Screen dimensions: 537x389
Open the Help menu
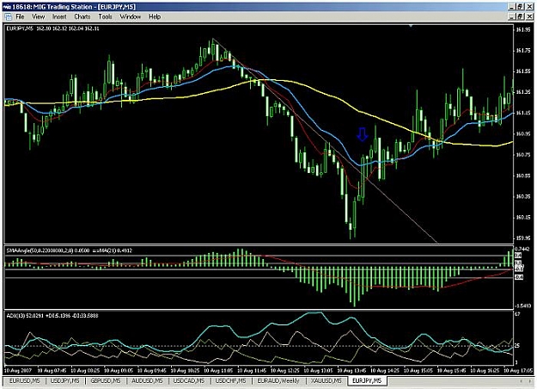tap(155, 16)
